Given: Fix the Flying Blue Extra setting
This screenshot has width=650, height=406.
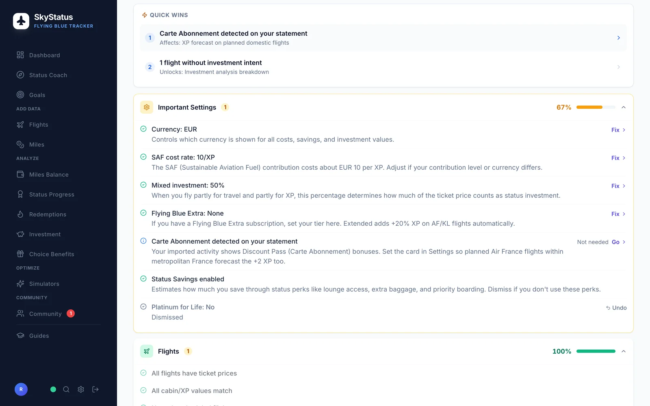Looking at the screenshot, I should point(618,214).
